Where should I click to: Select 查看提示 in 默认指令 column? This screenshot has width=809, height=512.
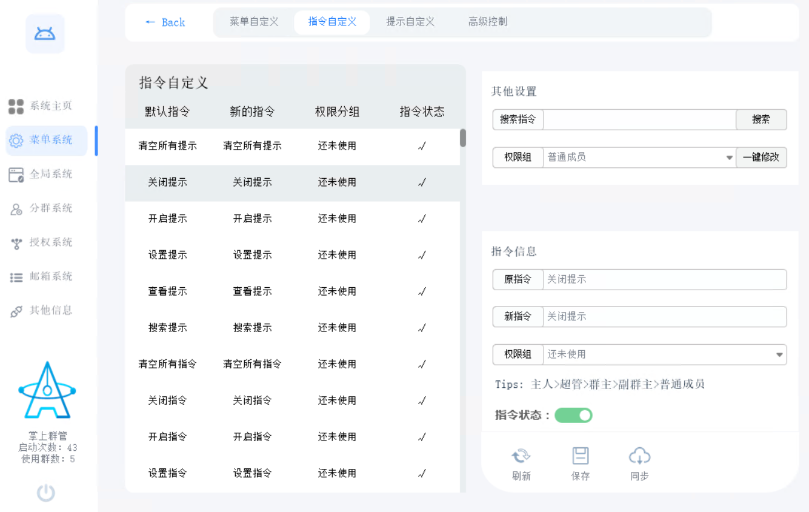click(168, 291)
